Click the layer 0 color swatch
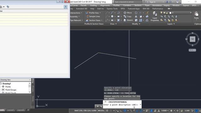Screen dimensions: 201x113 click(x=170, y=13)
